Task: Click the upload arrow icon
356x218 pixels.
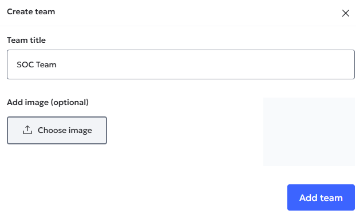Action: [27, 130]
